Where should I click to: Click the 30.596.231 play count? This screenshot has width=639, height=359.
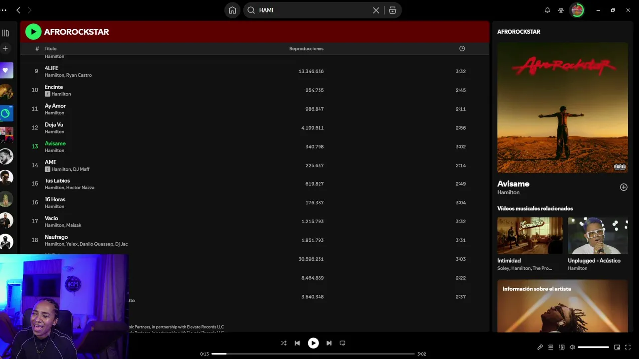click(x=311, y=259)
